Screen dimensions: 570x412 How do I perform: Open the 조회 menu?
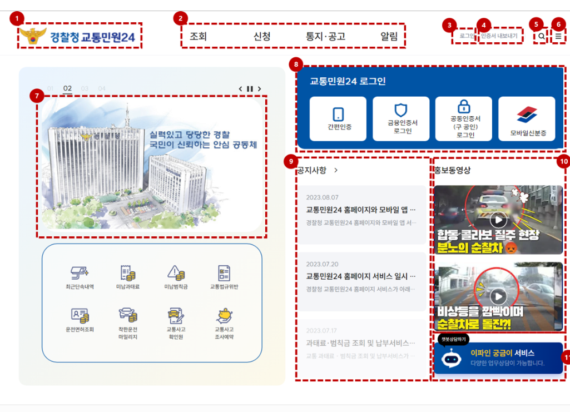coord(198,36)
